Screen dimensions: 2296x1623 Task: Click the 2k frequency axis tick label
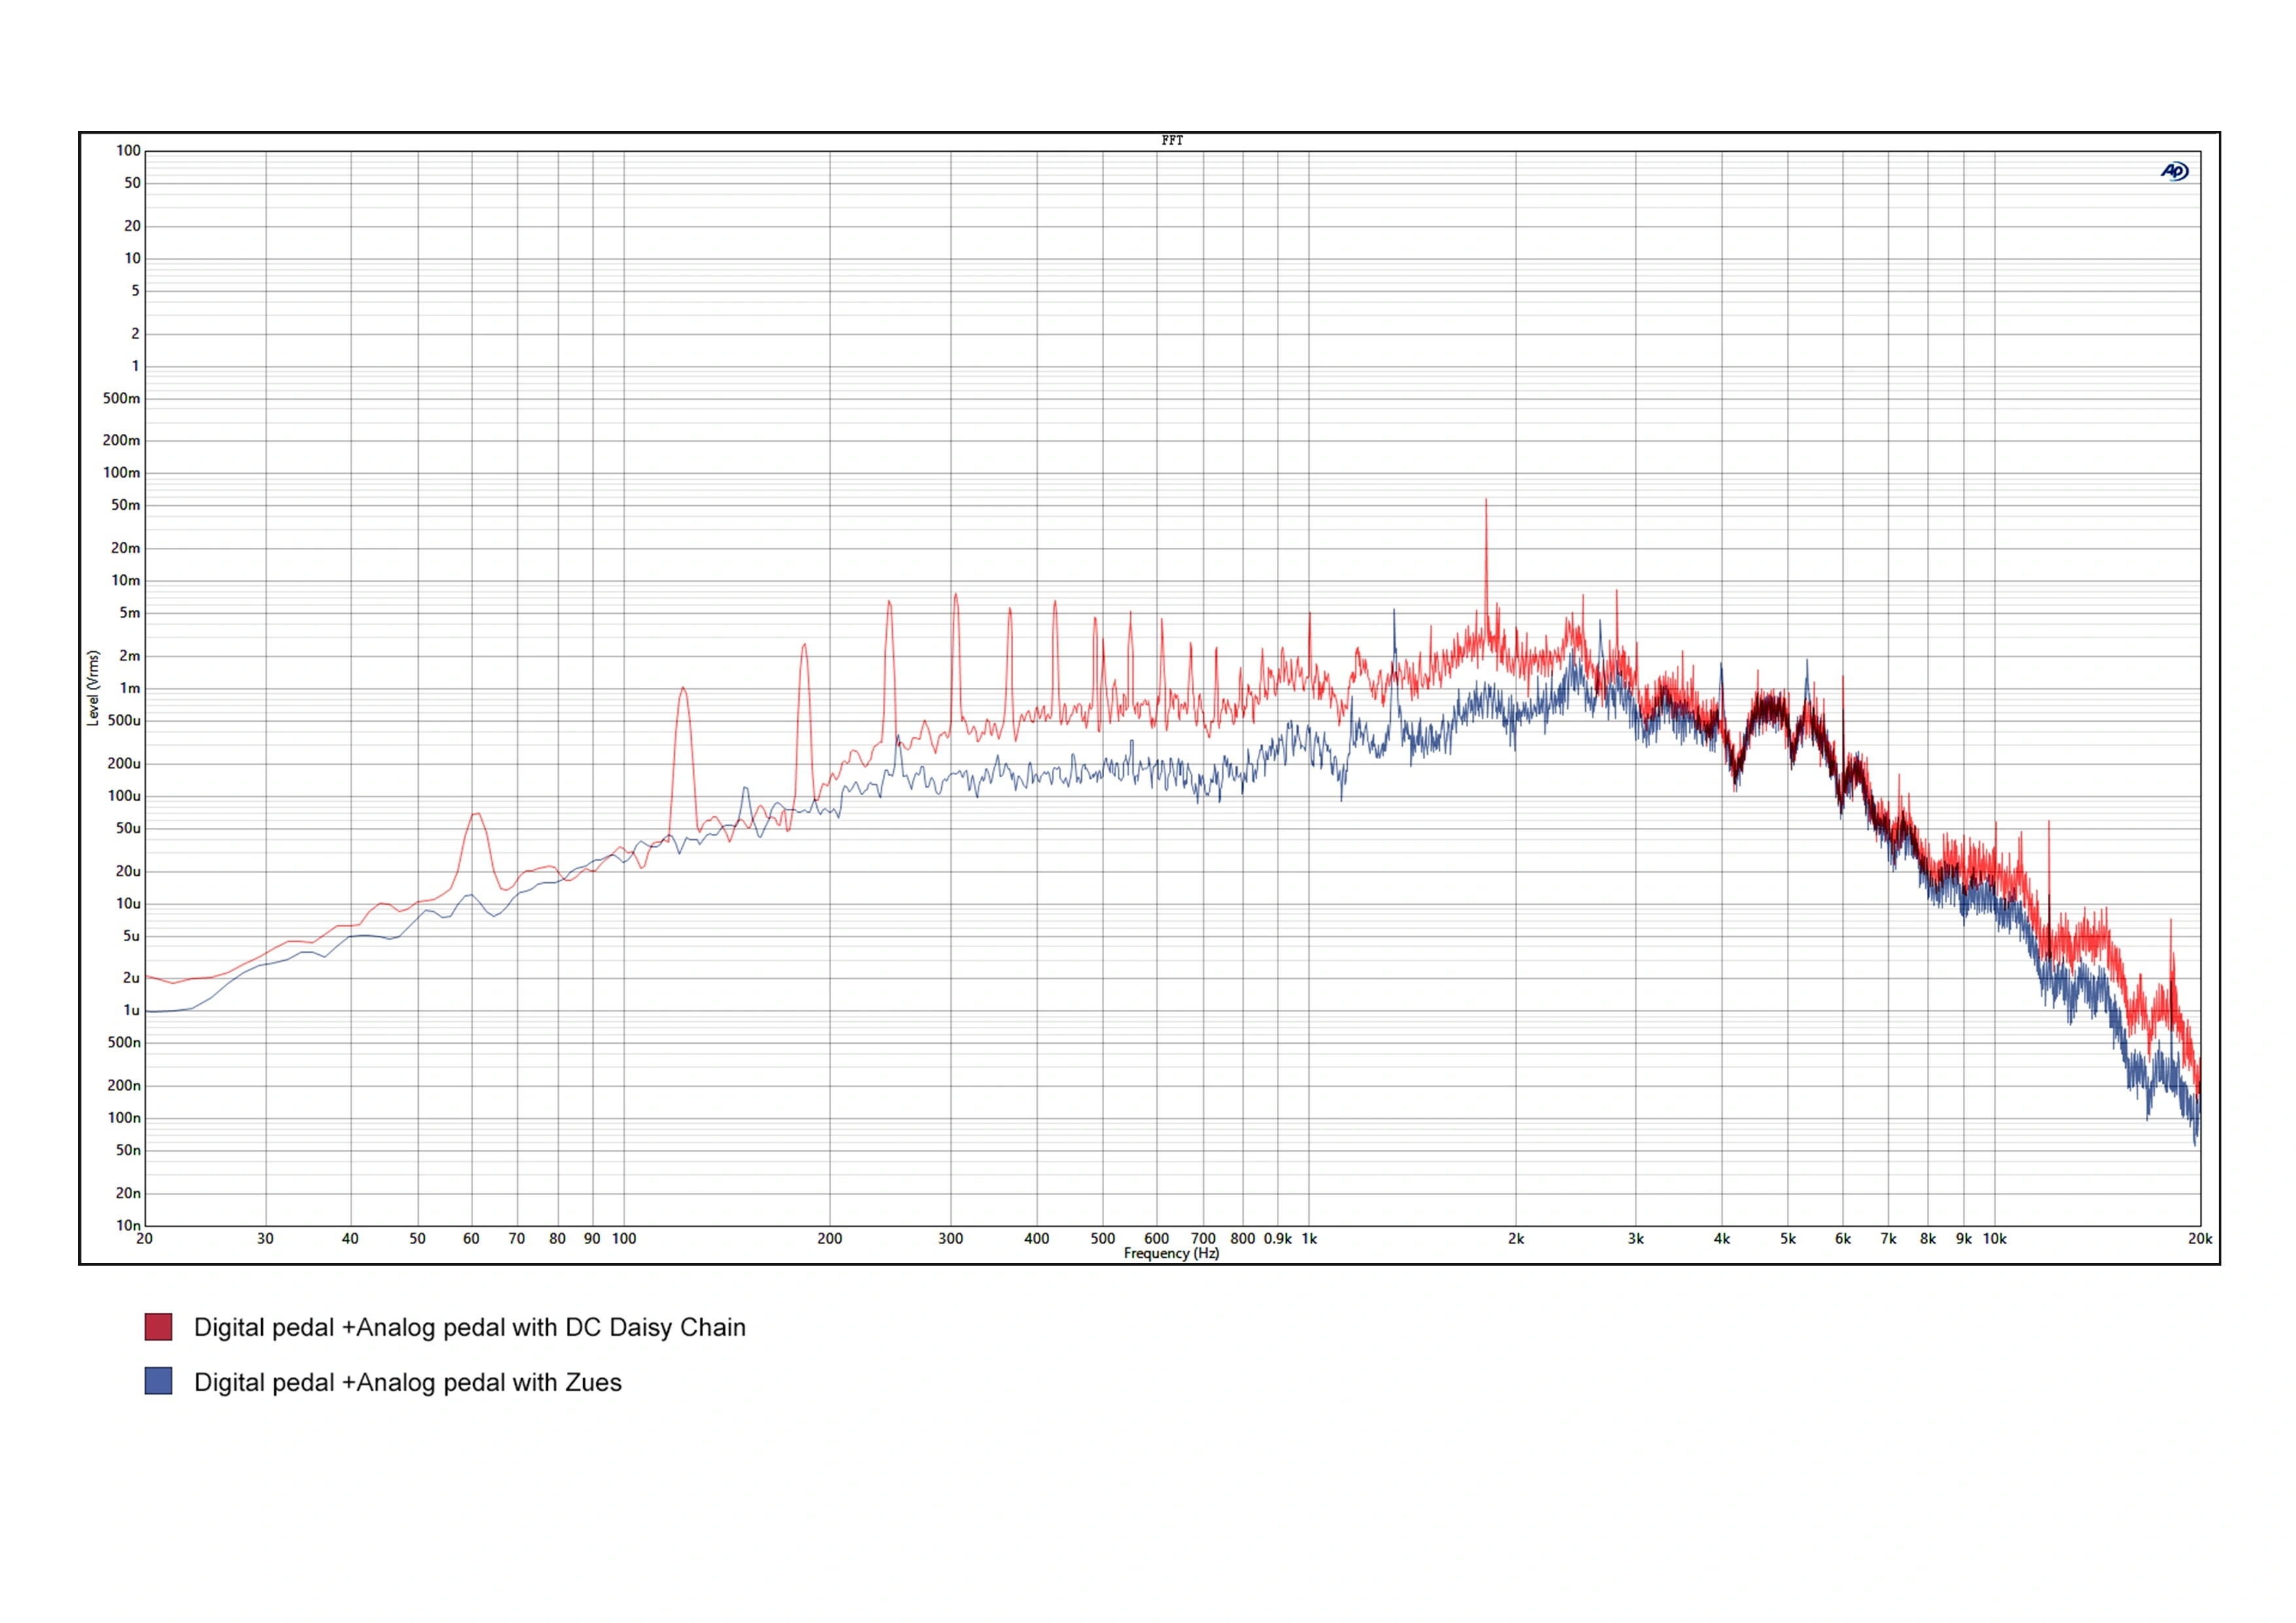point(1516,1239)
